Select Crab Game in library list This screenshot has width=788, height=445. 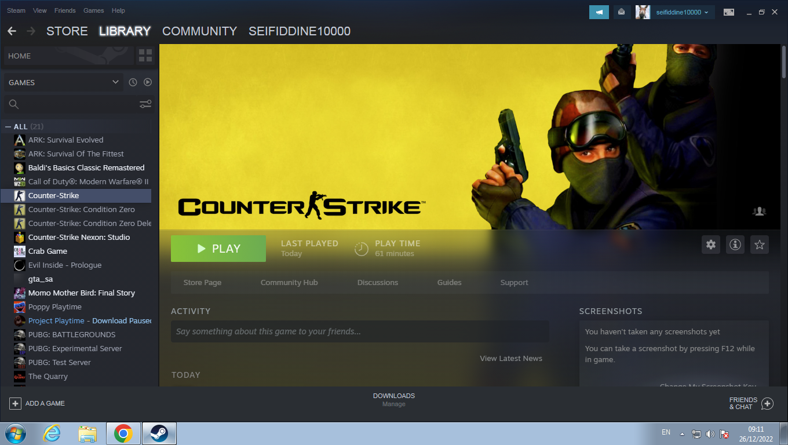(48, 251)
